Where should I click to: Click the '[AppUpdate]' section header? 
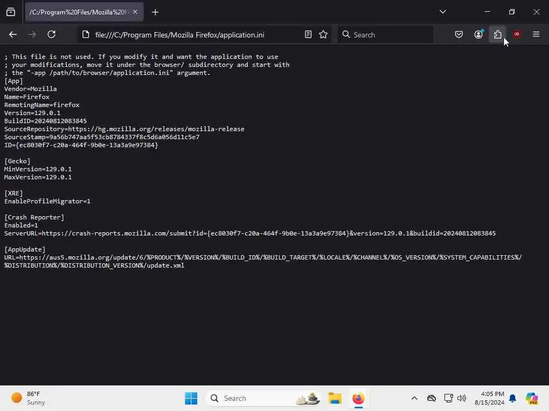coord(25,249)
